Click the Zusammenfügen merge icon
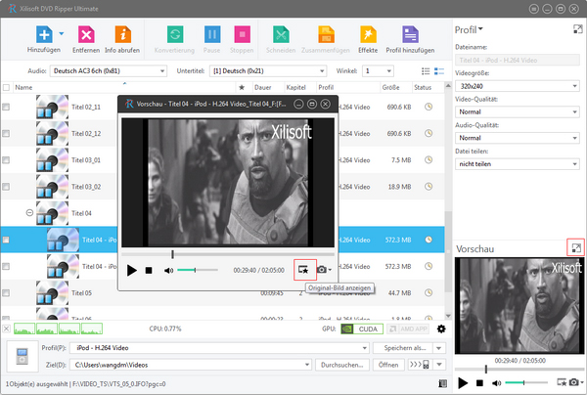Image resolution: width=587 pixels, height=395 pixels. 326,34
